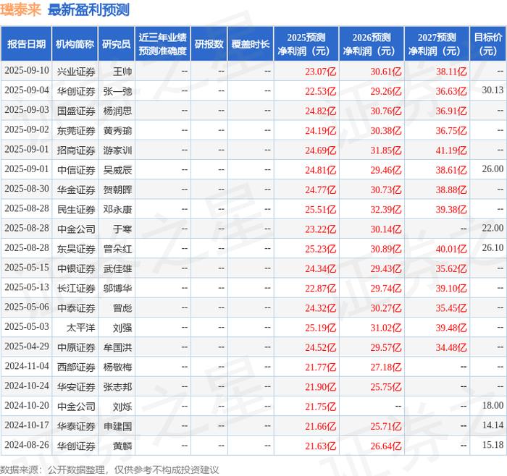507x476 pixels.
Task: Click the 38.11亿 forecast value
Action: click(451, 72)
